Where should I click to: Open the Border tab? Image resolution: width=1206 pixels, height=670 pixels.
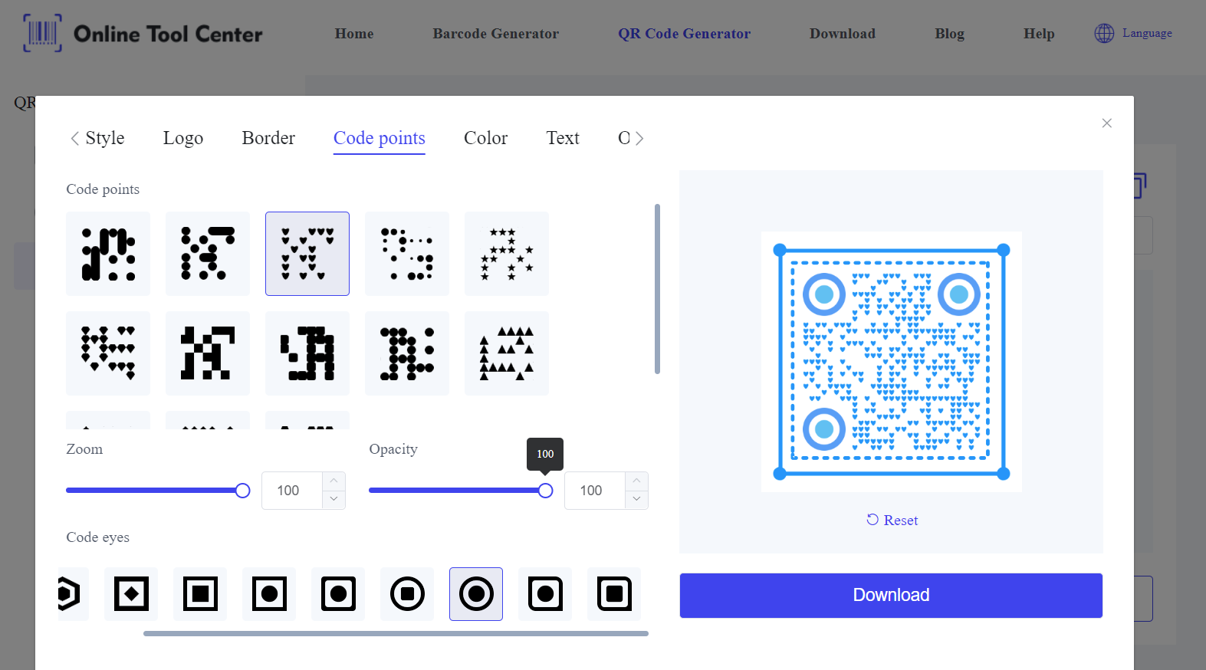(268, 138)
